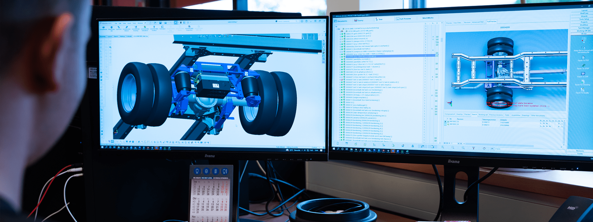Open SolidWorks Tools menu

[x=134, y=23]
